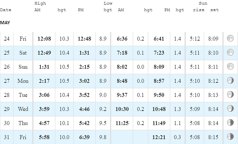Click the moon phase icon for May 28

tap(230, 94)
